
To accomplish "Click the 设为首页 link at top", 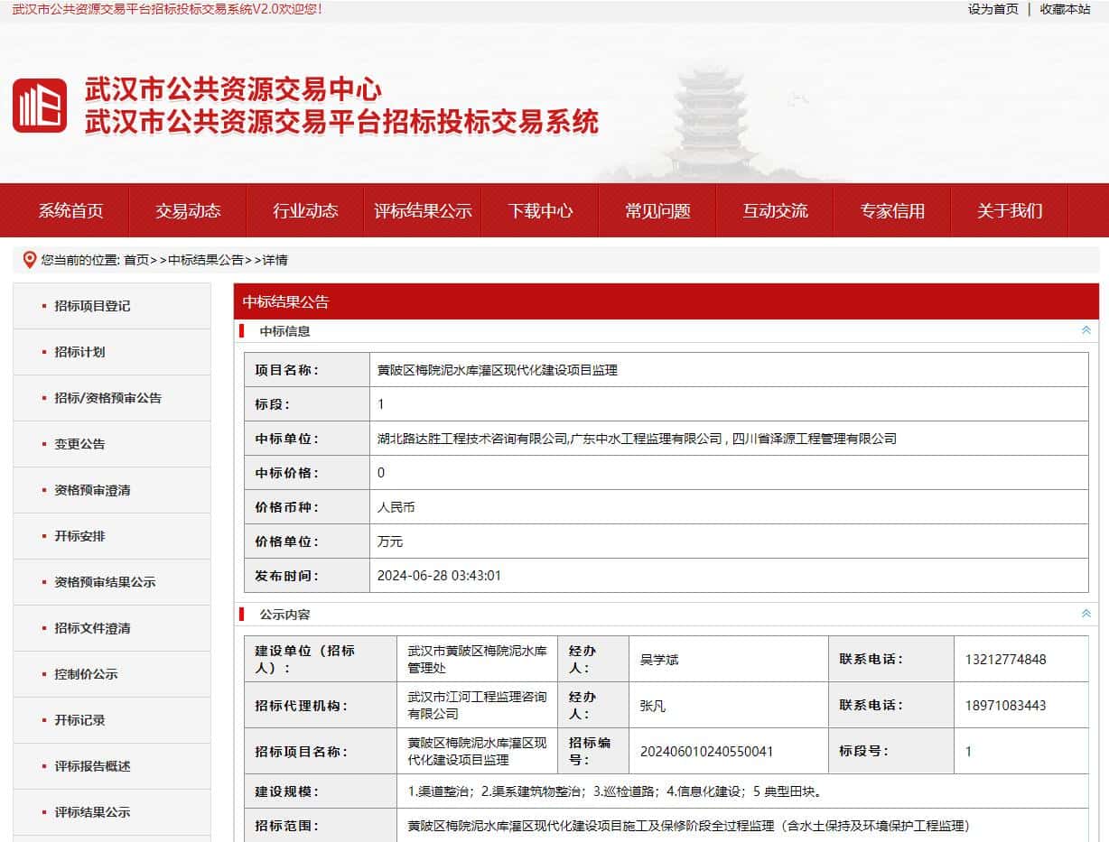I will tap(993, 9).
